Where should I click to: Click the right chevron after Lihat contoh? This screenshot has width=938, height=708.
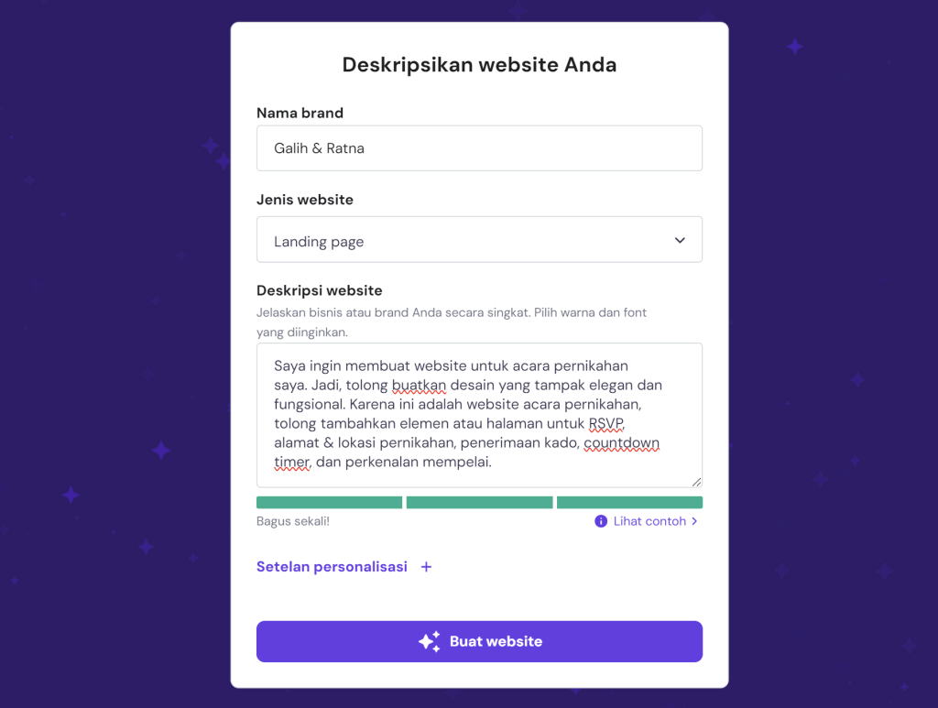[694, 521]
